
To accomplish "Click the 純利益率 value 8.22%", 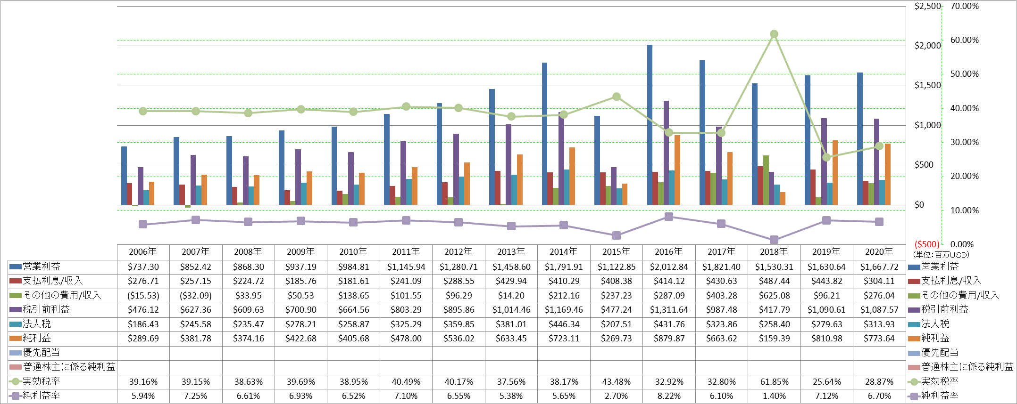I will click(669, 396).
